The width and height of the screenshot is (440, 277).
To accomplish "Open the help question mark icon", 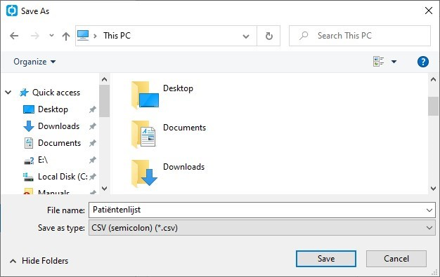I will (423, 62).
